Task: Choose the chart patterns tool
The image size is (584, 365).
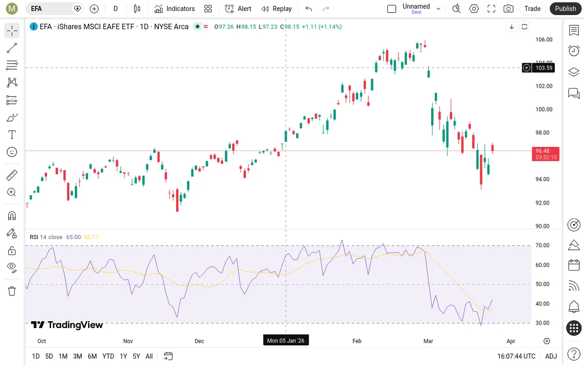Action: pos(12,83)
